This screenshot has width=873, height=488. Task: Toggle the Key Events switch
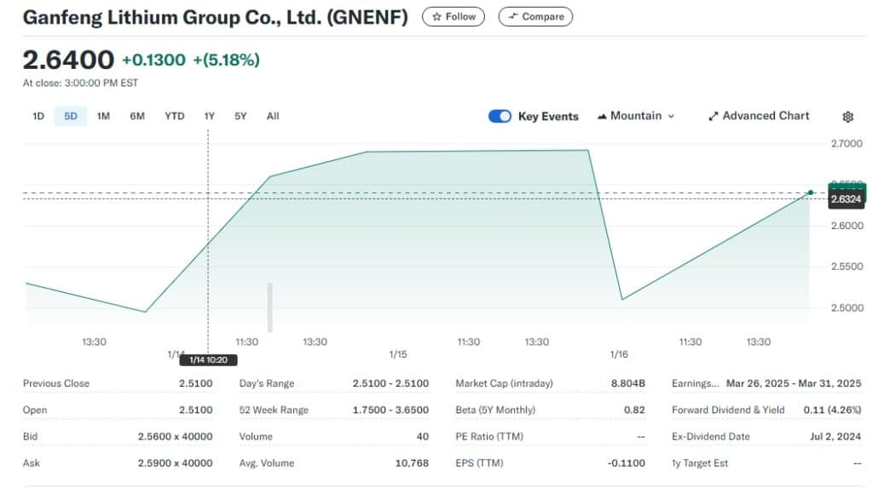(500, 117)
